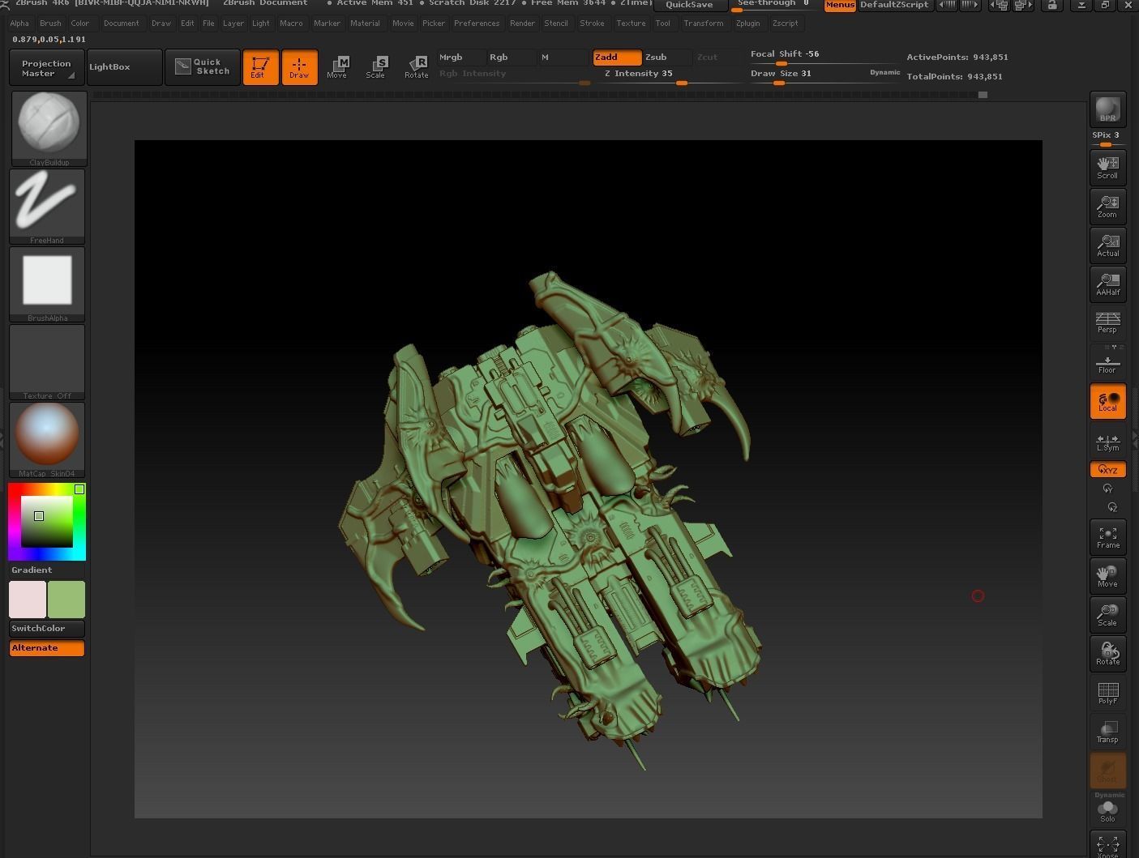Click the Alternate button

click(x=47, y=648)
